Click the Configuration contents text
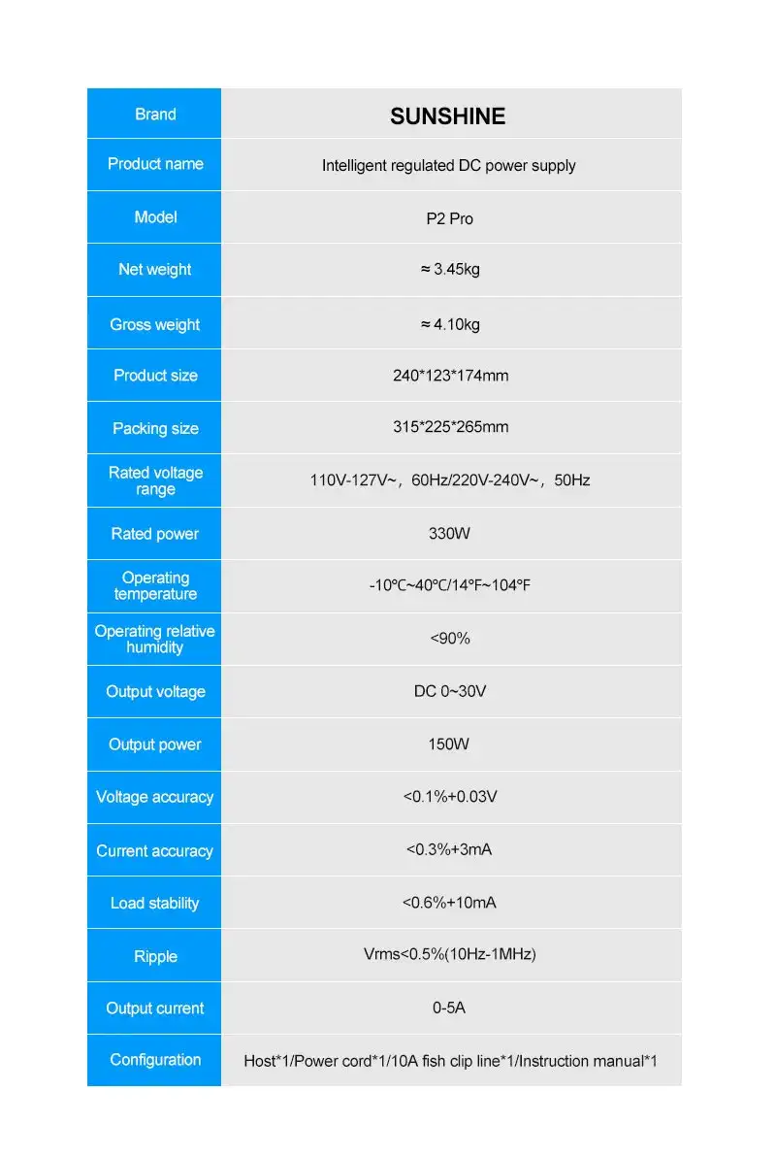This screenshot has height=1157, width=776. (x=450, y=1061)
